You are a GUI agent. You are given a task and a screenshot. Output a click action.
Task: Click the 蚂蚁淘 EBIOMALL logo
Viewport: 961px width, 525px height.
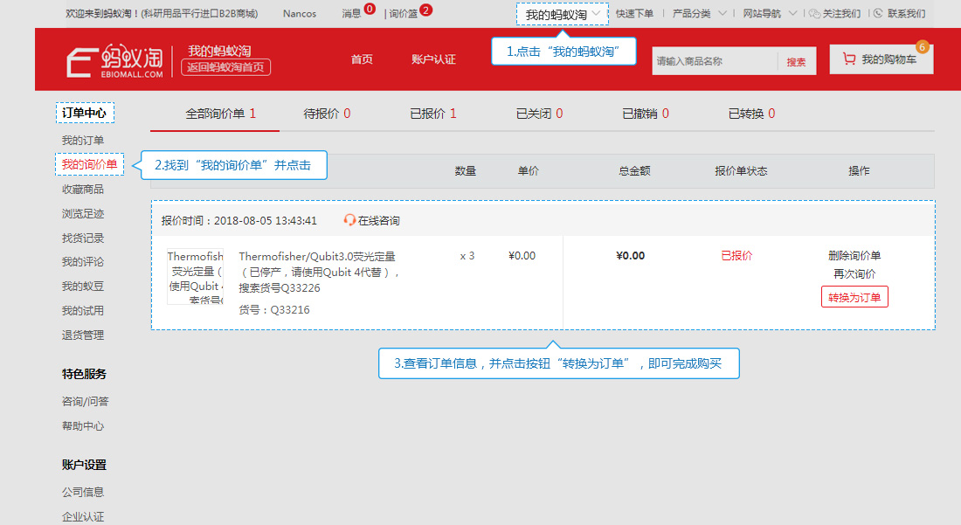[x=115, y=60]
